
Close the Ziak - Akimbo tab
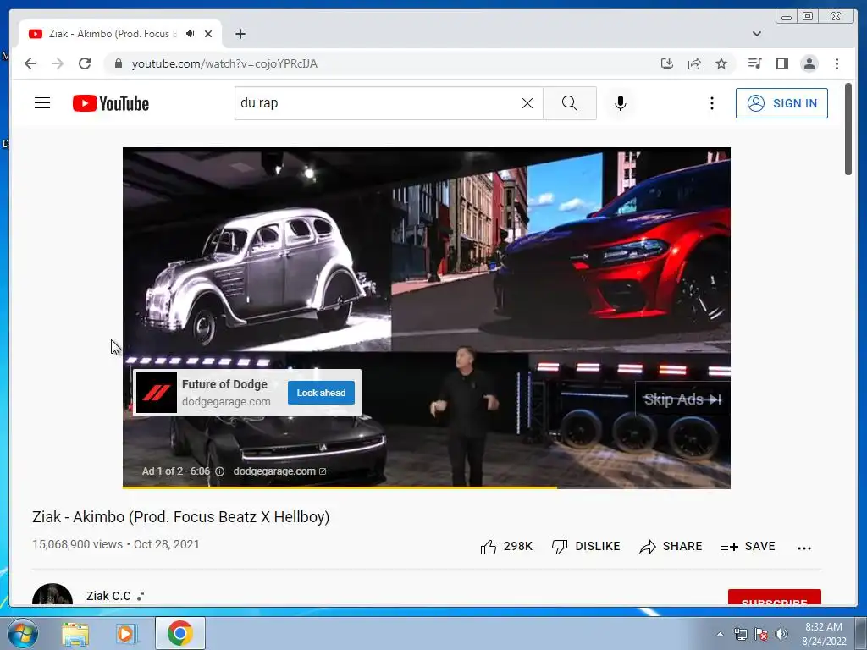pyautogui.click(x=208, y=34)
